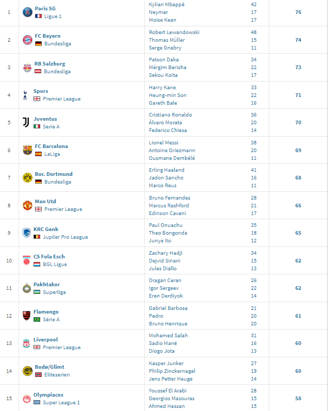Click the Paris SG club crest

pyautogui.click(x=27, y=12)
